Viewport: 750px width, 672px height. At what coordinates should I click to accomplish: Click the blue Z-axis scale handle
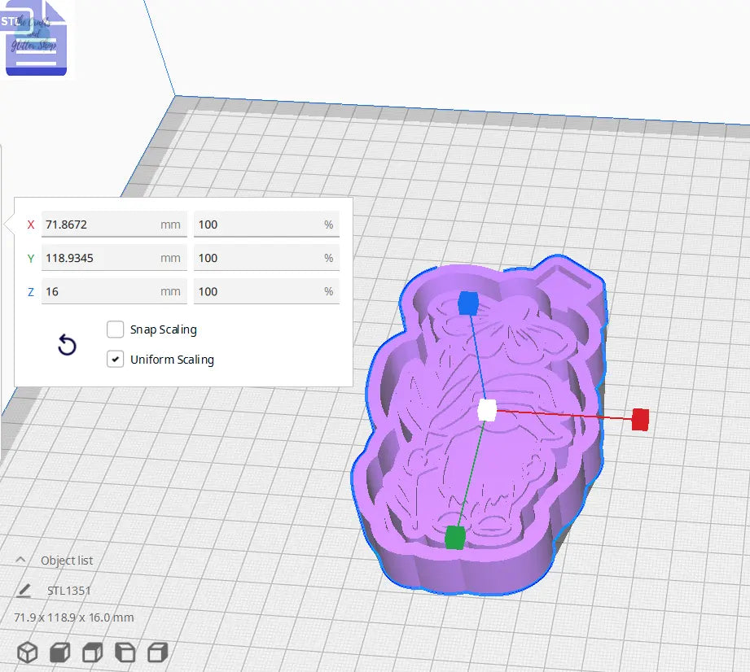468,303
